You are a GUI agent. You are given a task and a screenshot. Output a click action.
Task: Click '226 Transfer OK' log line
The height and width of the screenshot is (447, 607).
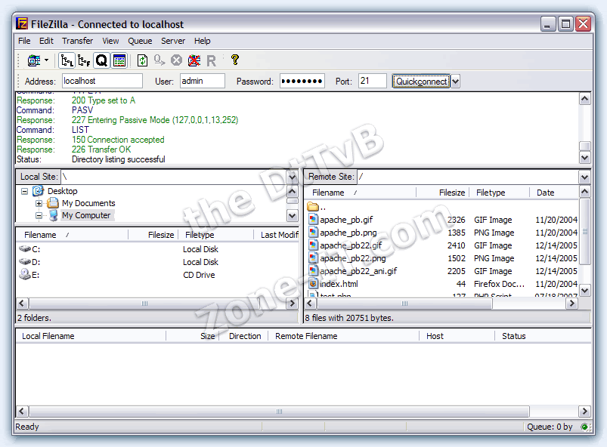click(101, 150)
